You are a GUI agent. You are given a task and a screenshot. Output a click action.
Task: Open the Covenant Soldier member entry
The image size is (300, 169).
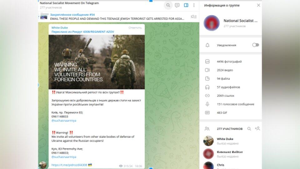[231, 154]
